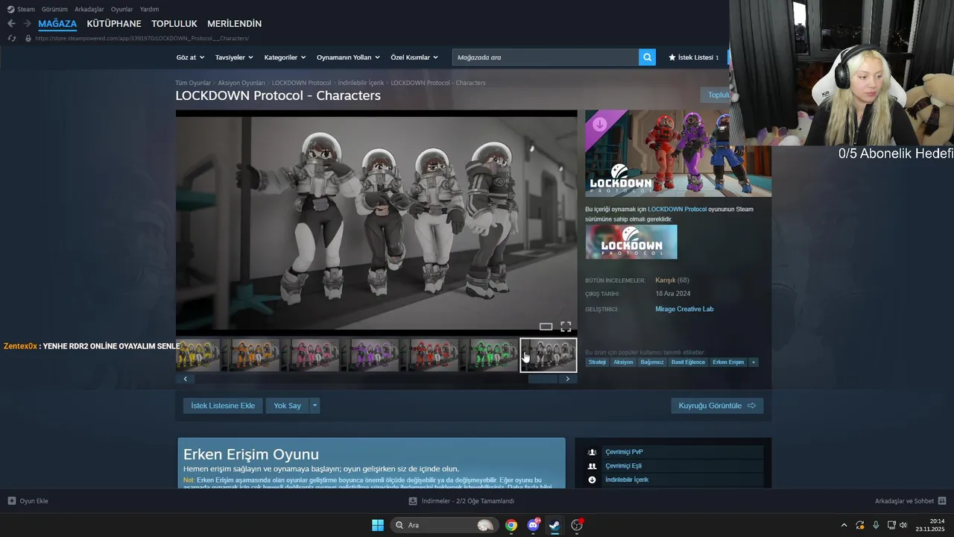Open Mirage Creative Lab developer link

(x=684, y=309)
